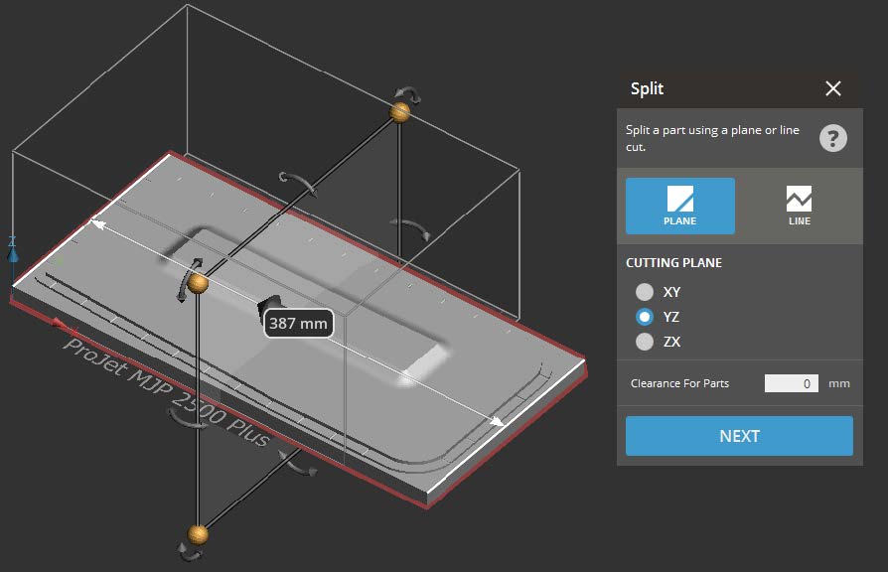Click the Clearance For Parts value field

click(x=791, y=382)
